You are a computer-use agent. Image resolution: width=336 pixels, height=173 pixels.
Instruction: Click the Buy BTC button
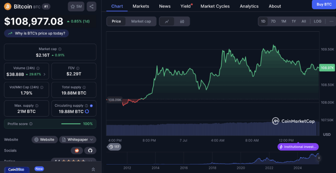(324, 5)
